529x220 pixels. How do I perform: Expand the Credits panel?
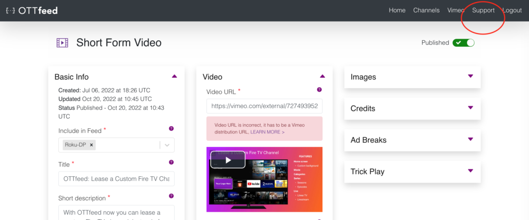[470, 108]
